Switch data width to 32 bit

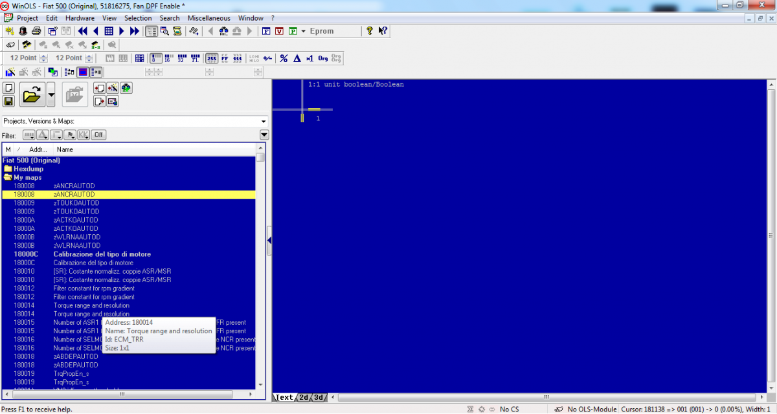point(181,58)
